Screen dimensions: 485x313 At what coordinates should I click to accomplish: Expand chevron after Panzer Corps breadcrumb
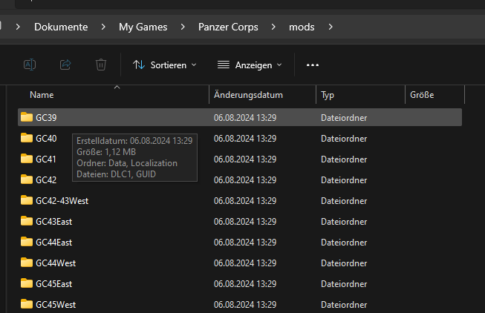click(273, 27)
